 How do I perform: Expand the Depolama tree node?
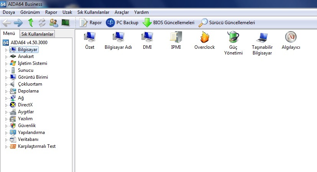[6, 91]
